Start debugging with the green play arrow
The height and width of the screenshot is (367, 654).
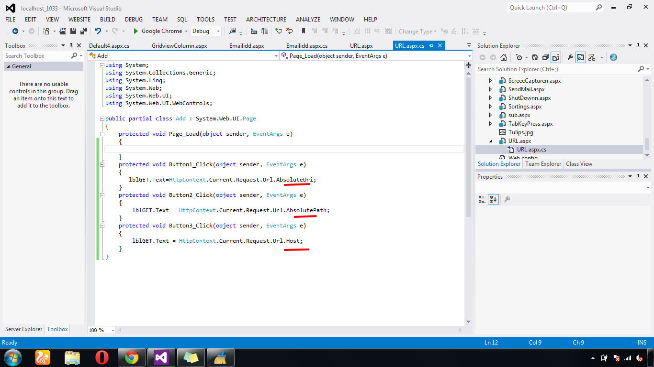click(136, 31)
